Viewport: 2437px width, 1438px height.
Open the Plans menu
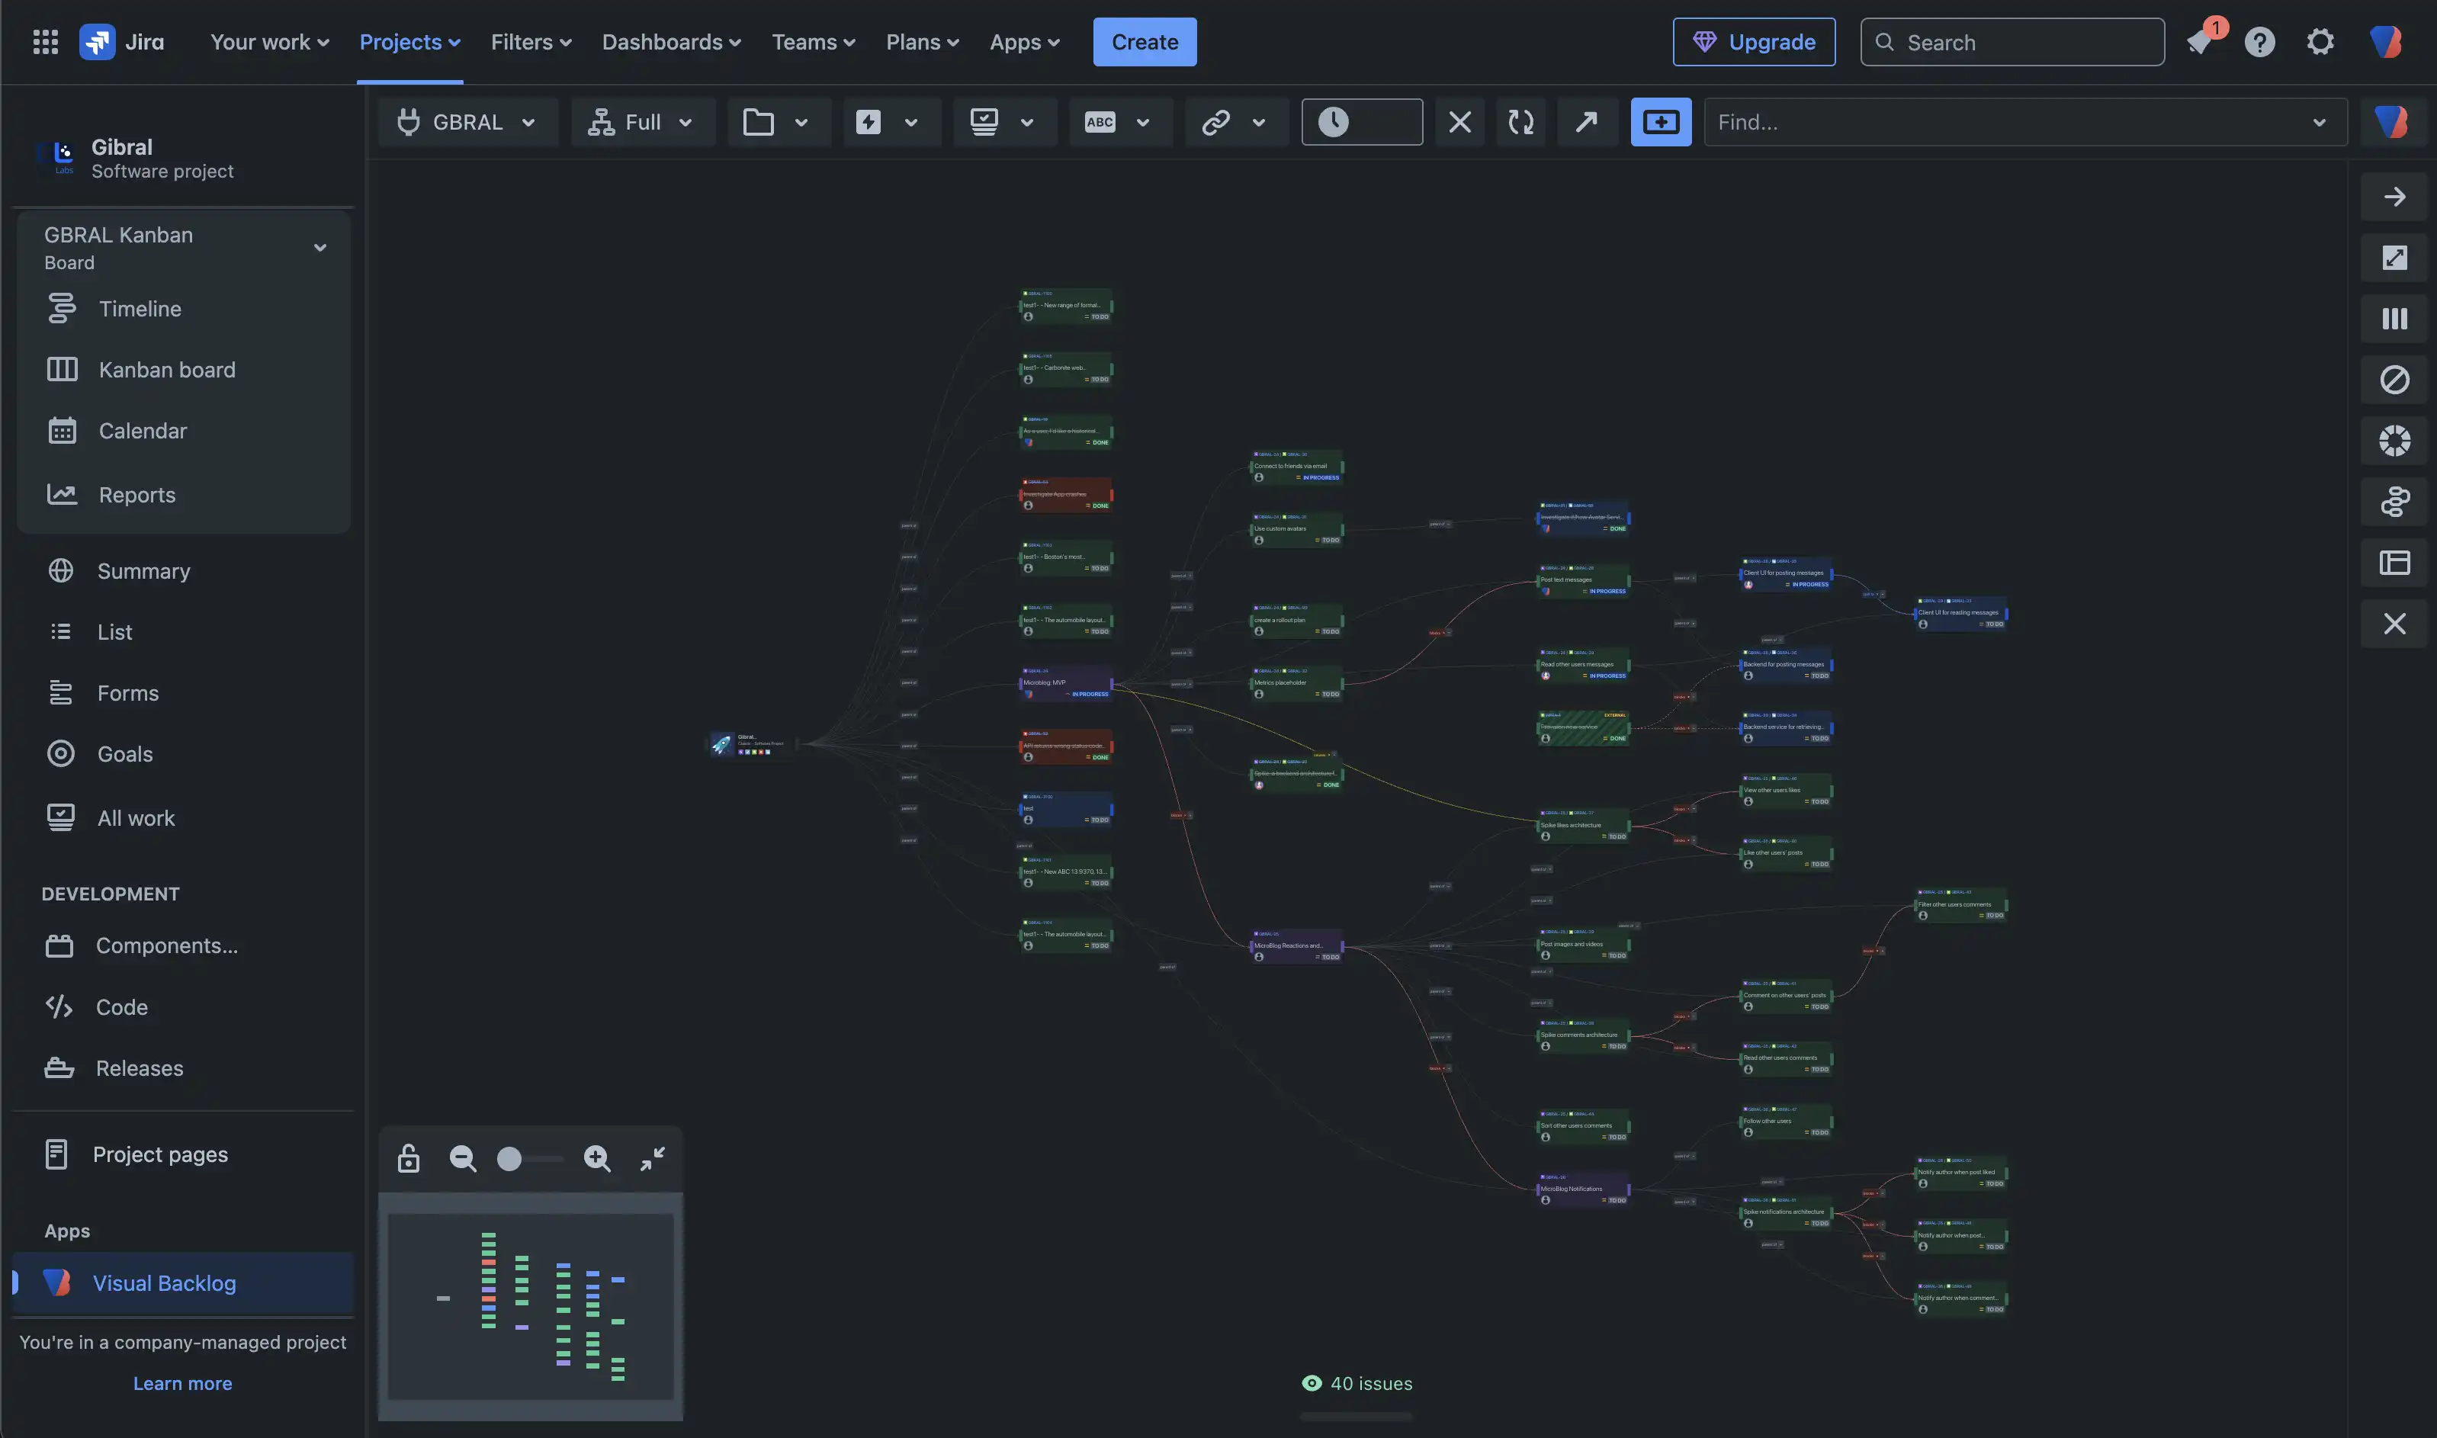[922, 42]
